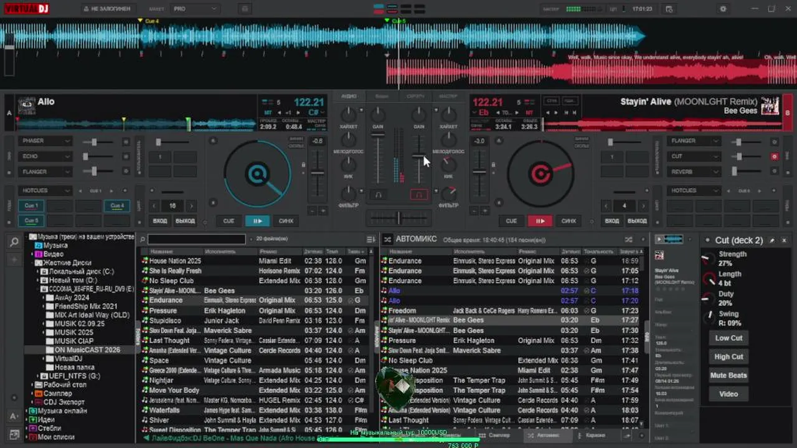797x448 pixels.
Task: Toggle headphone cue for the right mixer channel
Action: click(419, 195)
